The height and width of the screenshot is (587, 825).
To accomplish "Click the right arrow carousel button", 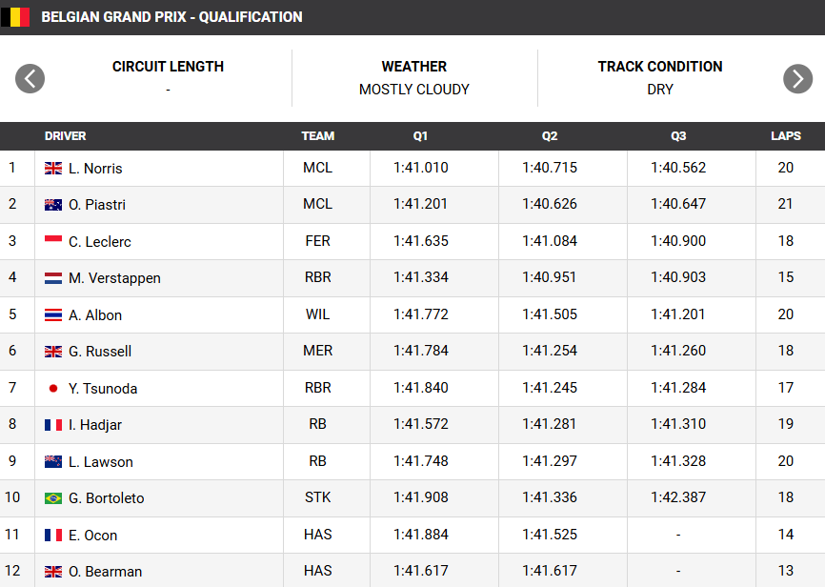I will (797, 79).
